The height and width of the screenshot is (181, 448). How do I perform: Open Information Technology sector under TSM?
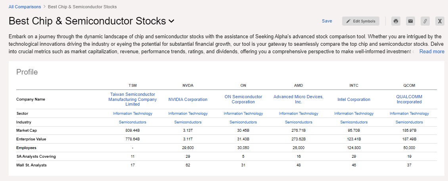[x=132, y=114]
